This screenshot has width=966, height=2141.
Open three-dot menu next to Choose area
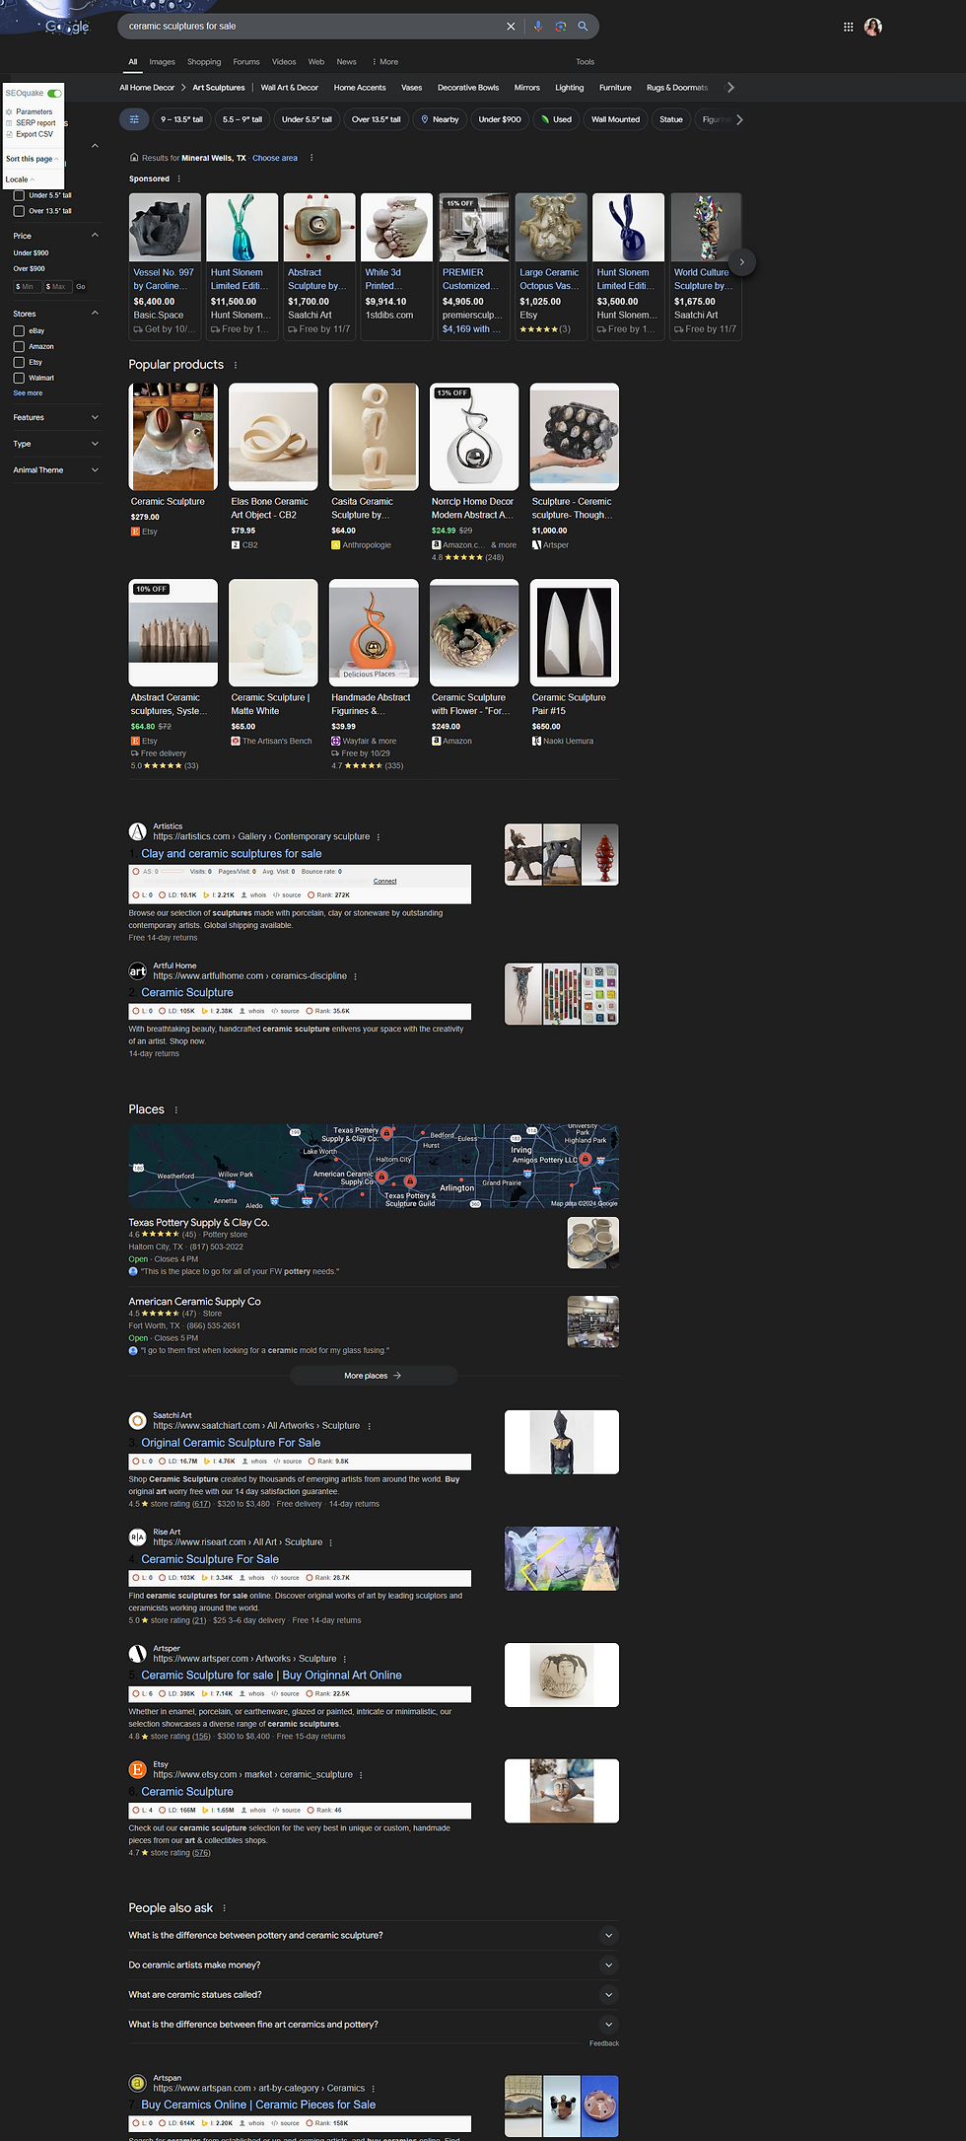click(311, 158)
